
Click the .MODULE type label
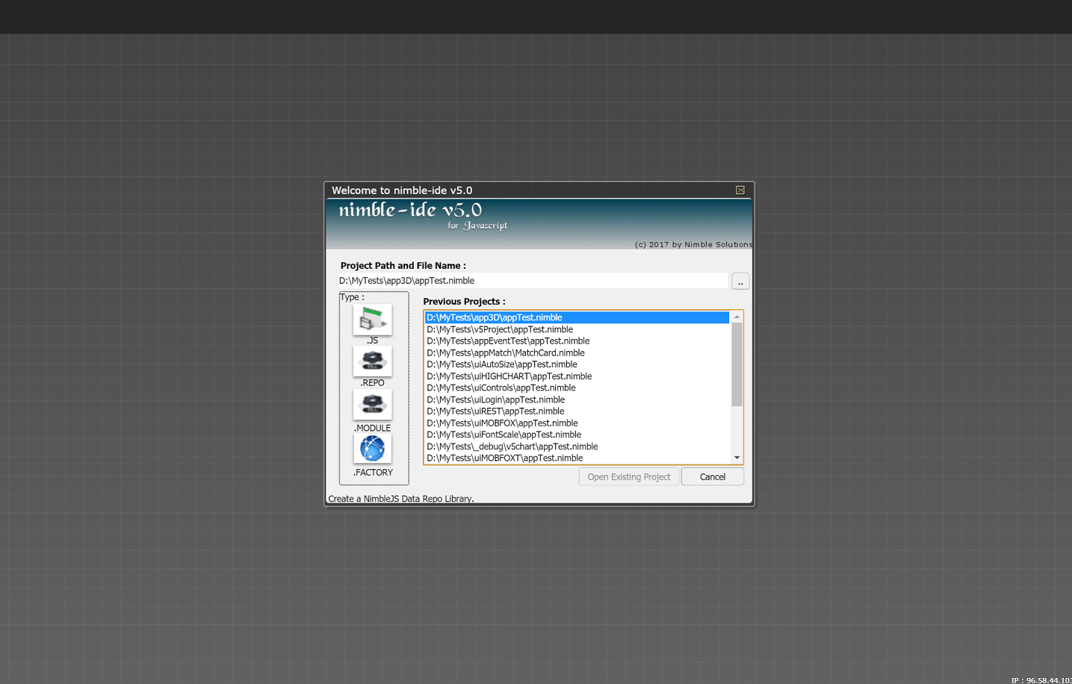tap(372, 429)
